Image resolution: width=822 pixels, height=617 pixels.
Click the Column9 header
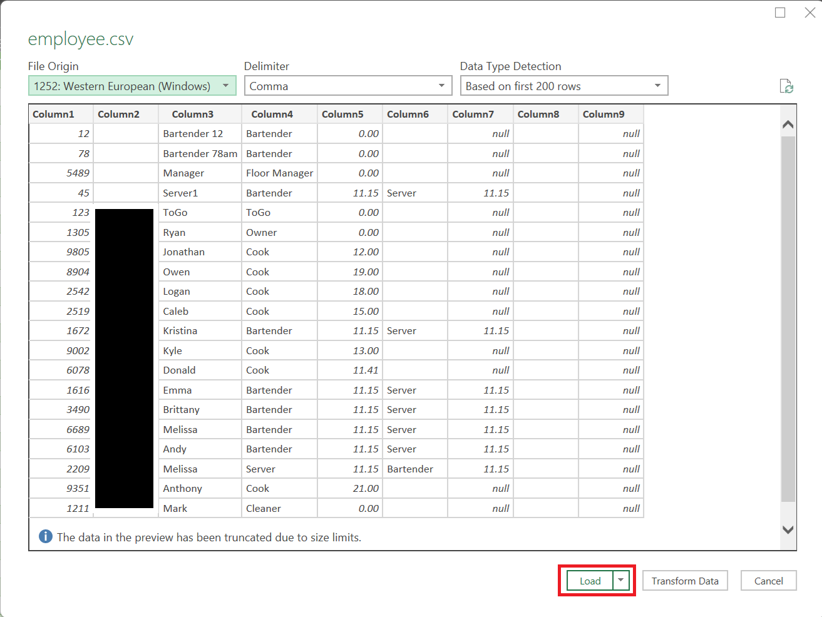604,114
